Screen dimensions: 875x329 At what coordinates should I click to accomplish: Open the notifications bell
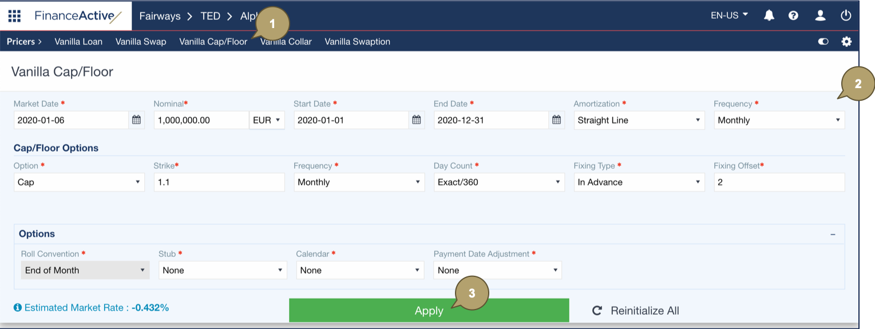pos(769,15)
